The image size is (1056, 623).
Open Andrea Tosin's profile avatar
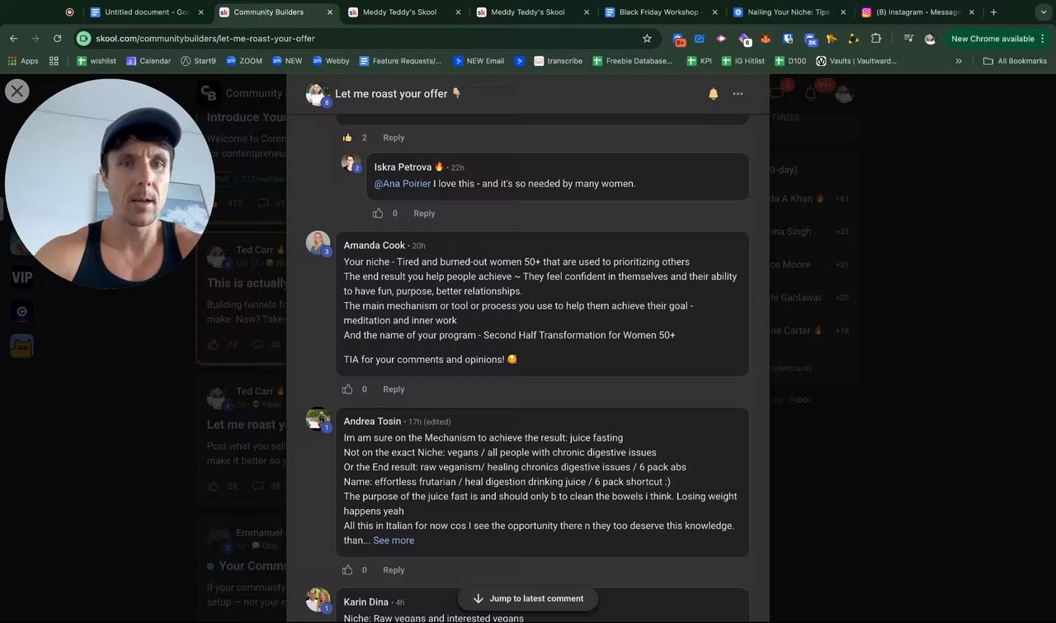[x=318, y=419]
